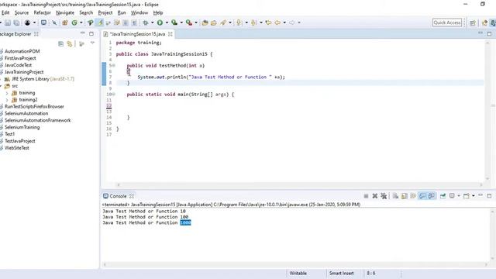Click the New Java Class green icon

tap(74, 22)
